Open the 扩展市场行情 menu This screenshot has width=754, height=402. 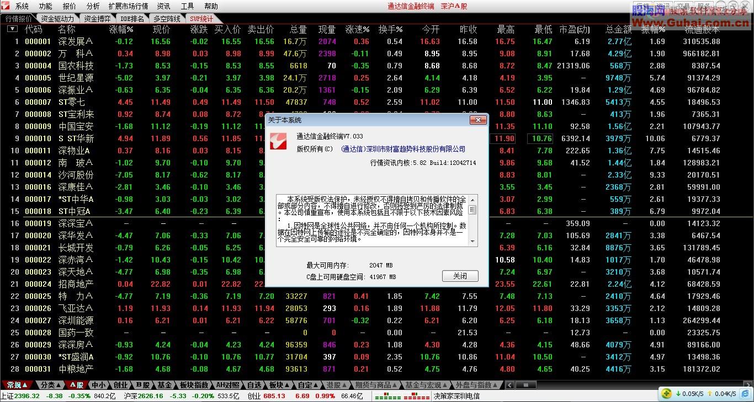click(x=128, y=6)
